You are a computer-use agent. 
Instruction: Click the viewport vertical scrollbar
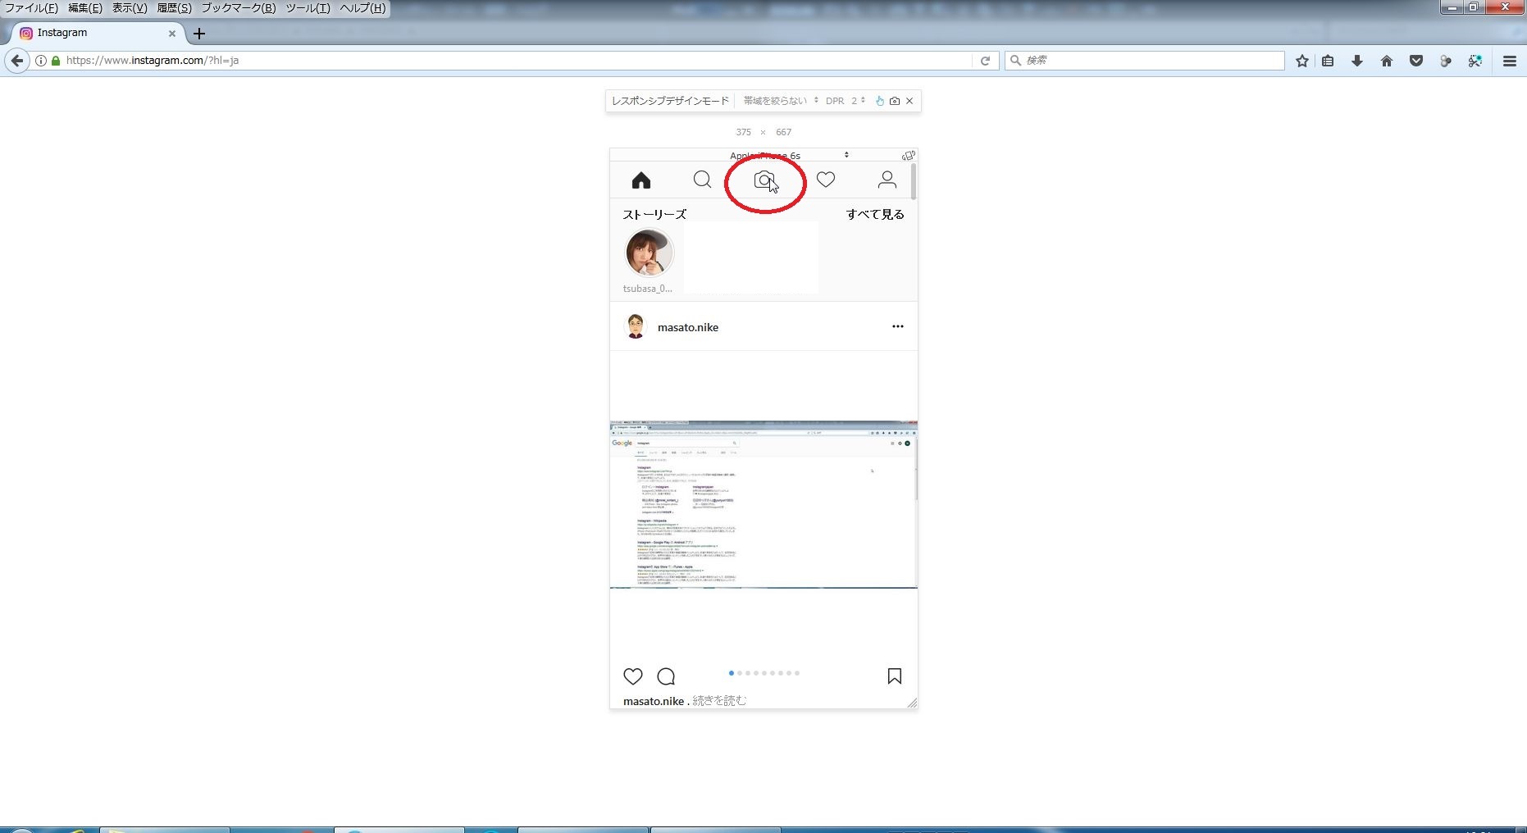tap(914, 181)
